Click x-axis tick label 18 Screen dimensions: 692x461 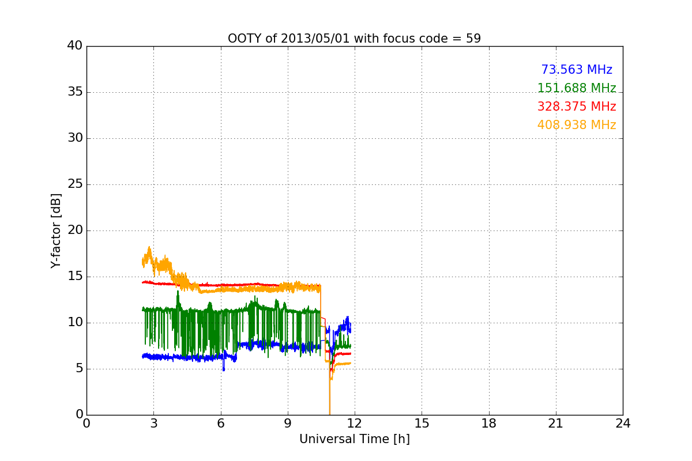tap(489, 423)
